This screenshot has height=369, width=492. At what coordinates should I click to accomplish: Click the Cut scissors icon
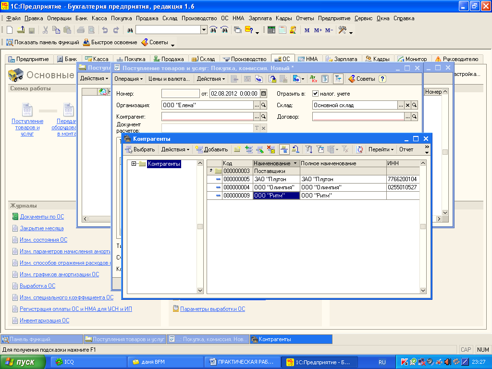click(45, 30)
